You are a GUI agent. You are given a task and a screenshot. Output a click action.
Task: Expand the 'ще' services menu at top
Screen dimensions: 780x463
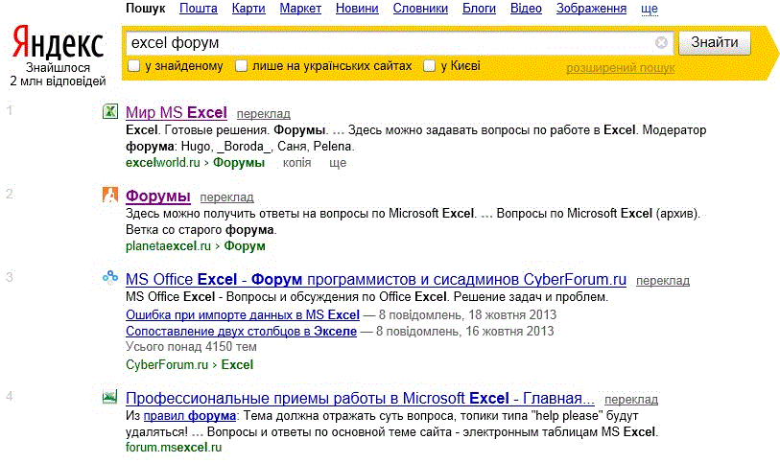650,9
